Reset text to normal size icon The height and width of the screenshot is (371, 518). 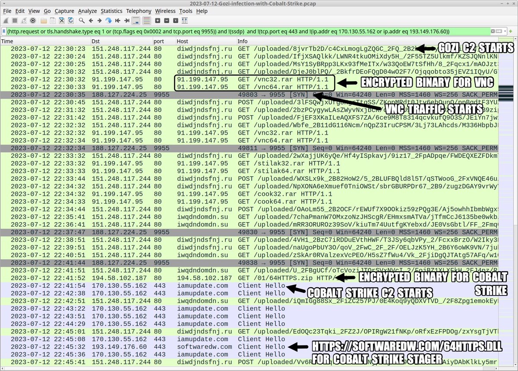pos(176,20)
